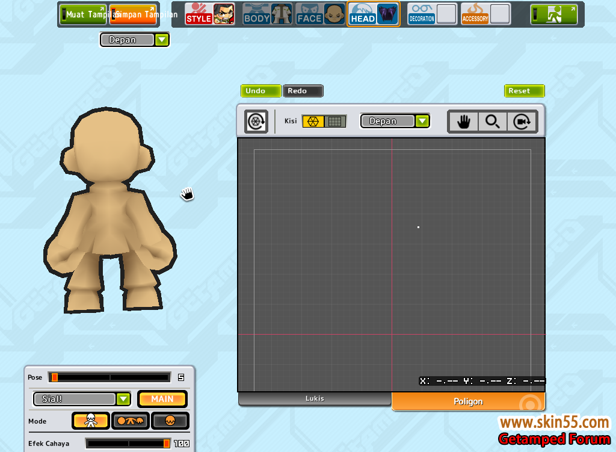Open the DECORATION category icon

(422, 14)
